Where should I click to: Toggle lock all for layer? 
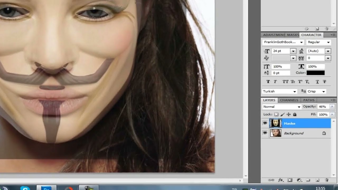pos(295,115)
